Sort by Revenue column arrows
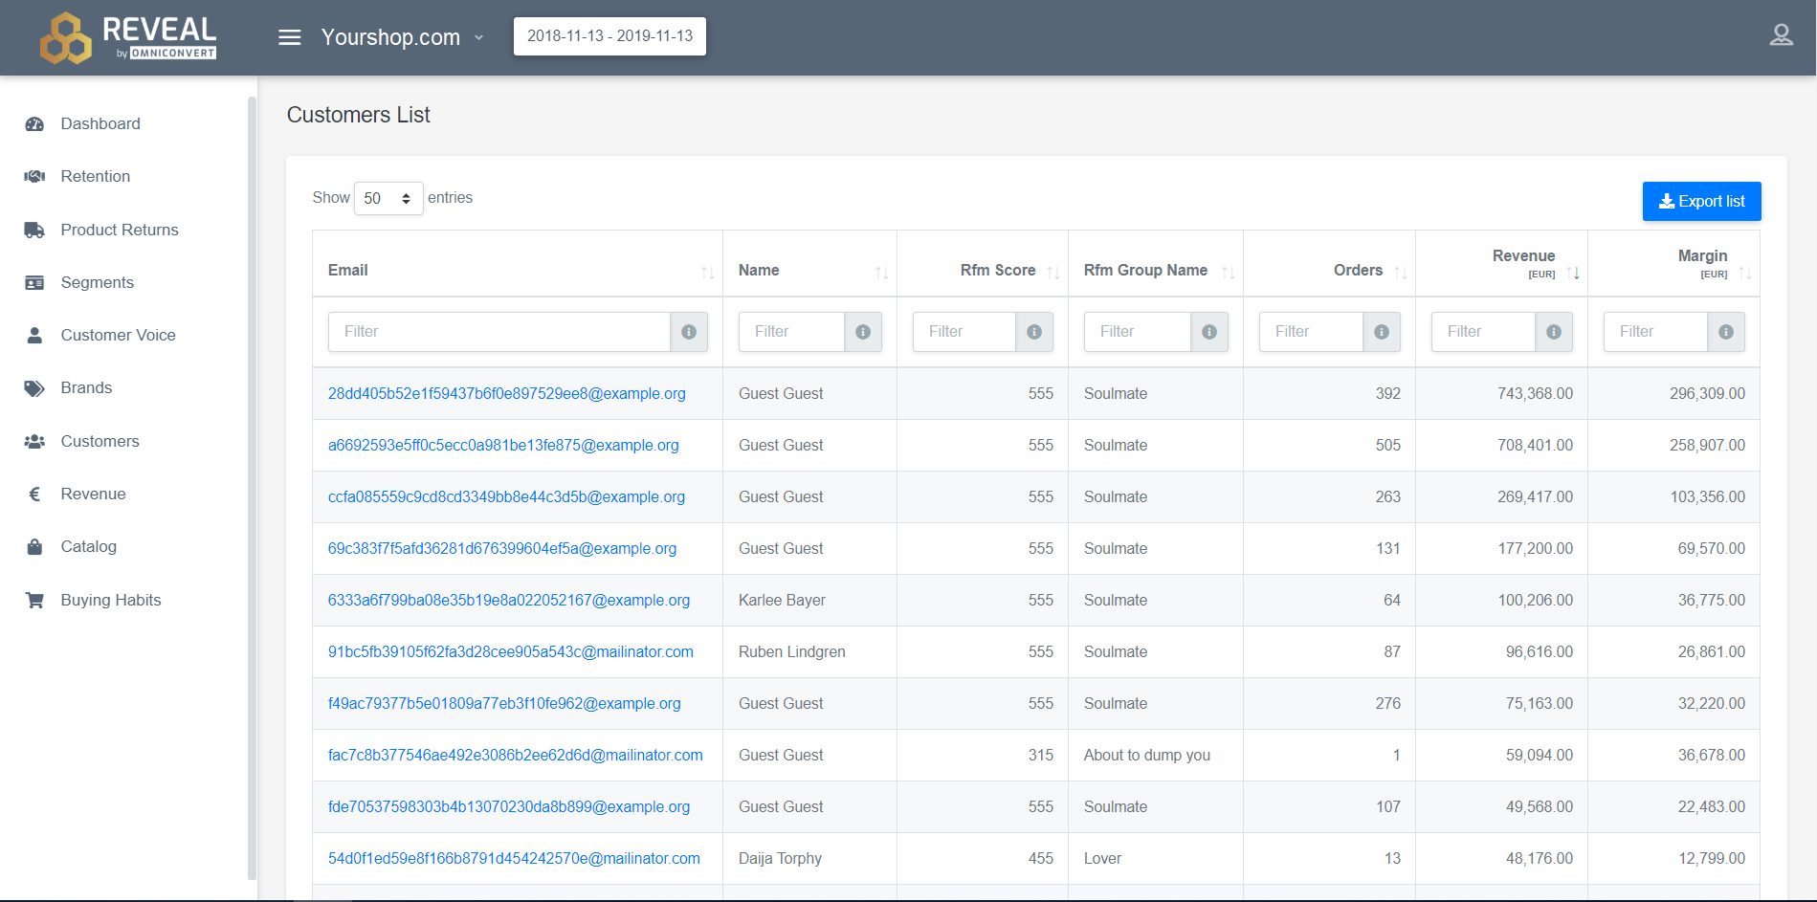This screenshot has height=902, width=1817. (x=1573, y=273)
